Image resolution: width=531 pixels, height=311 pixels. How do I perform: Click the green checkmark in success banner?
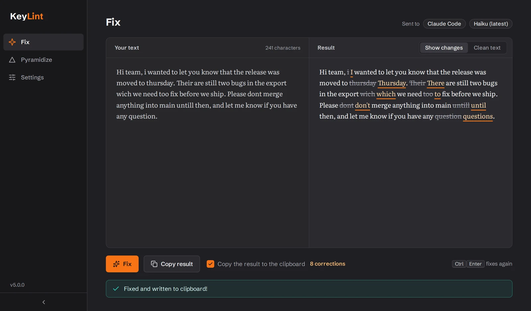(116, 289)
